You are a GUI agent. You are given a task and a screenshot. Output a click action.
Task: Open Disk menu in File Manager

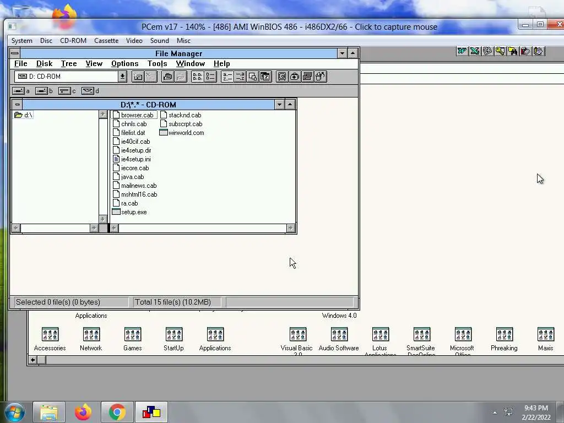point(44,64)
